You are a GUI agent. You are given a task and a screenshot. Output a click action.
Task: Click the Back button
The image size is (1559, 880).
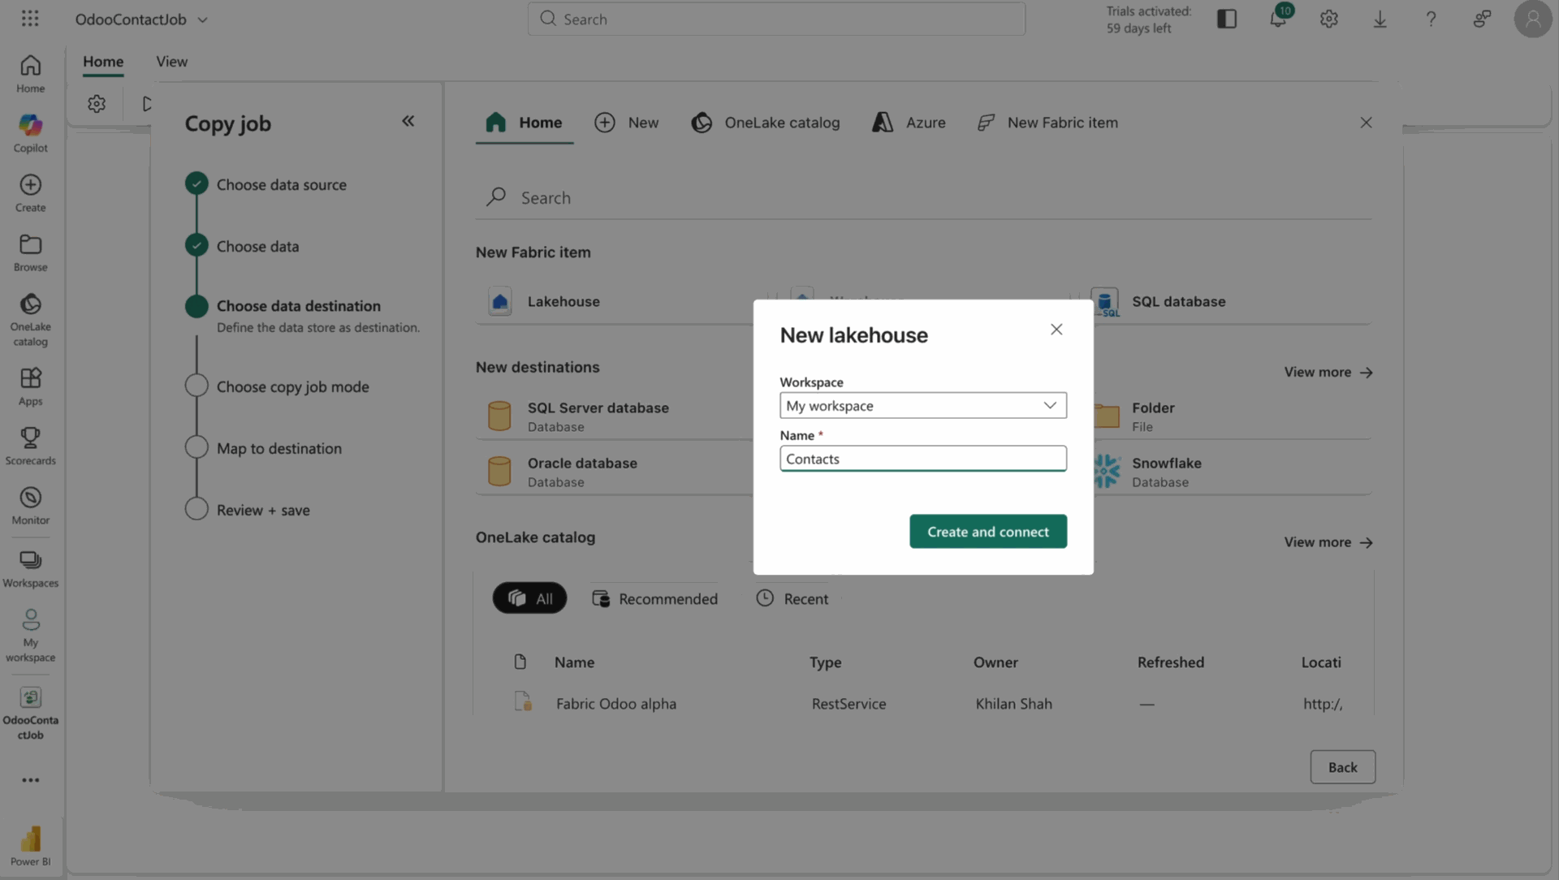(1341, 767)
